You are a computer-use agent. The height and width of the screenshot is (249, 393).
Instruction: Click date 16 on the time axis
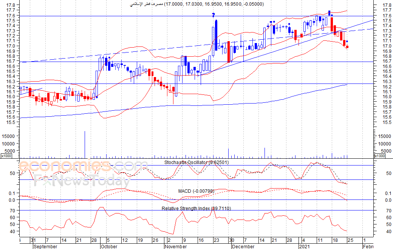(x=201, y=240)
